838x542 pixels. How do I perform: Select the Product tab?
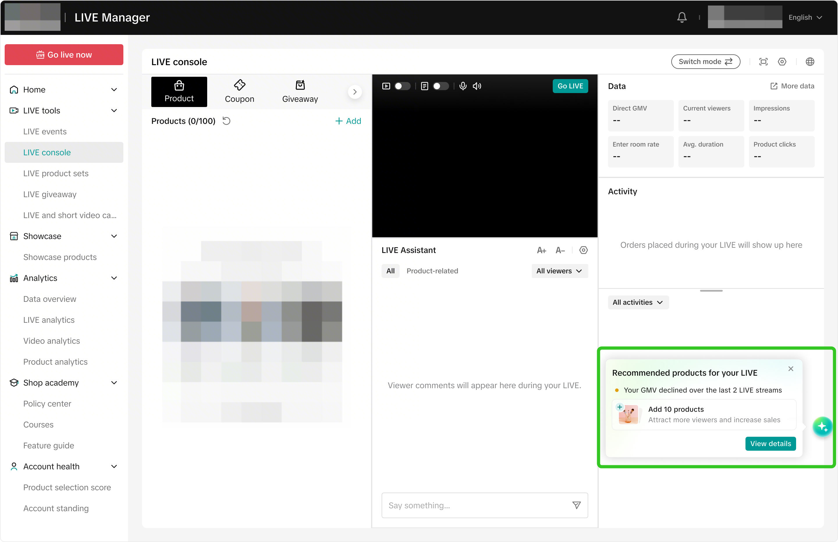point(179,92)
